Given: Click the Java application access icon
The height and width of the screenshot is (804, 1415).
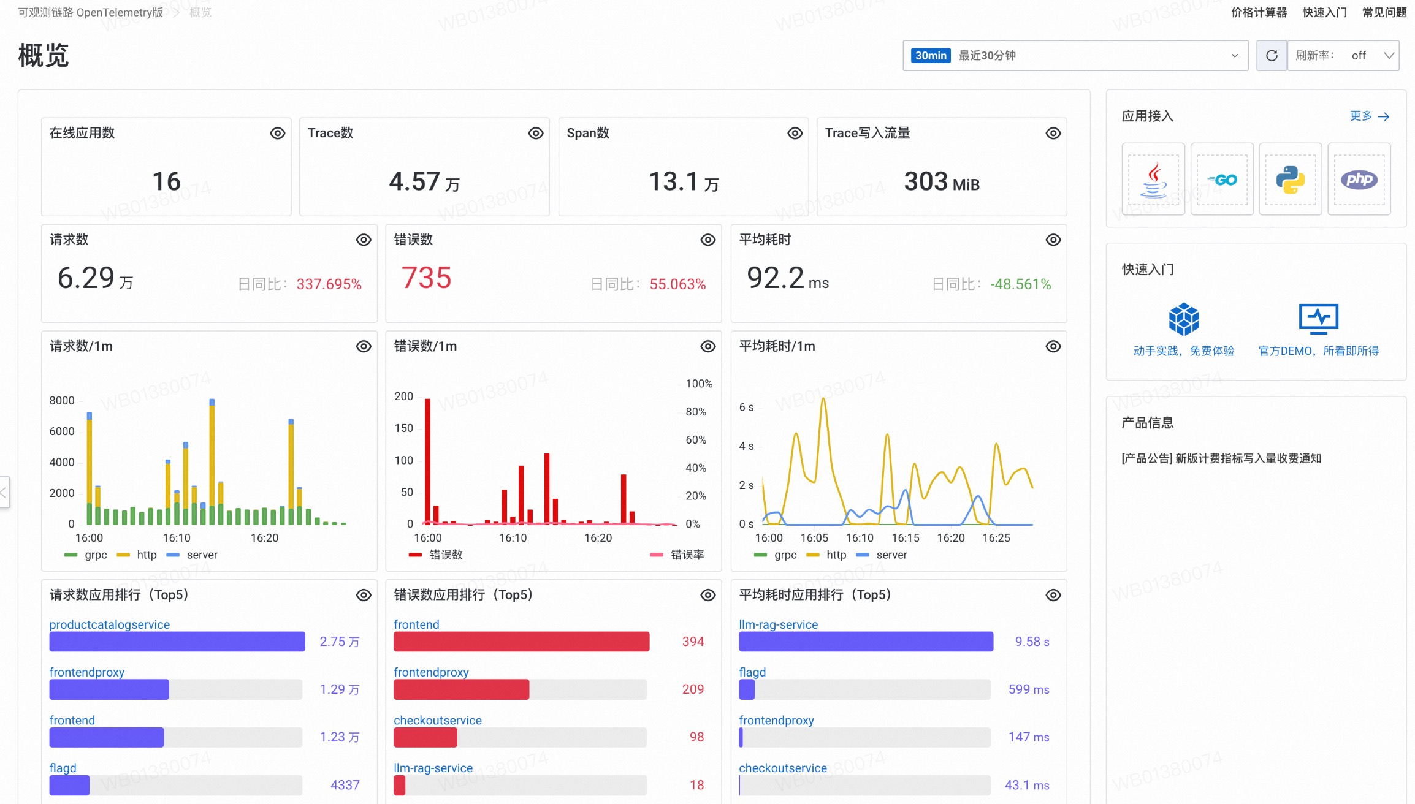Looking at the screenshot, I should tap(1153, 179).
